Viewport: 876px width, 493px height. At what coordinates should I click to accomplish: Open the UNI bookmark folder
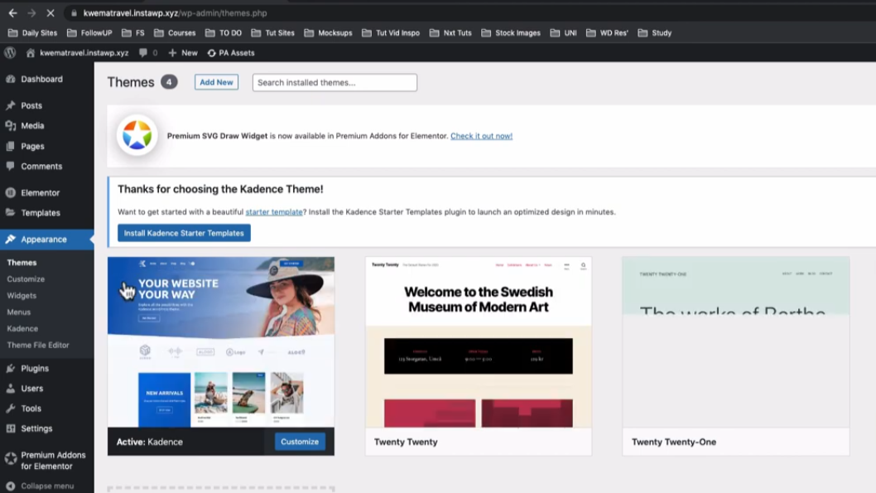(563, 33)
